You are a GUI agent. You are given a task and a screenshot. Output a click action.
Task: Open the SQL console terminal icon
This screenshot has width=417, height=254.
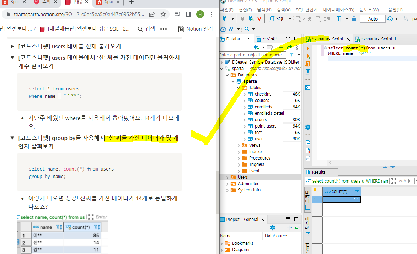(308, 87)
